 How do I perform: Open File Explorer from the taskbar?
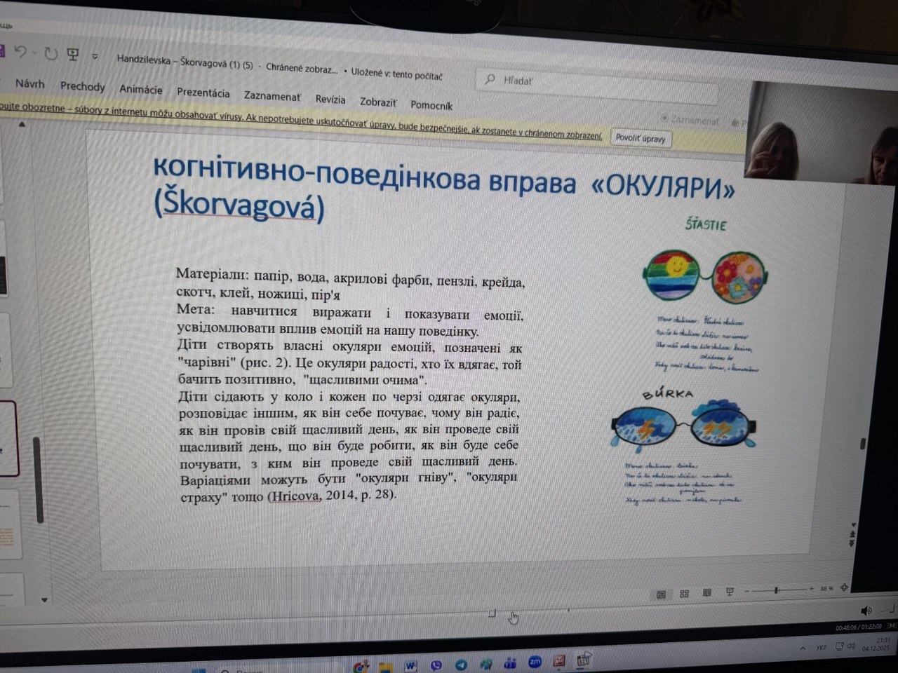385,667
